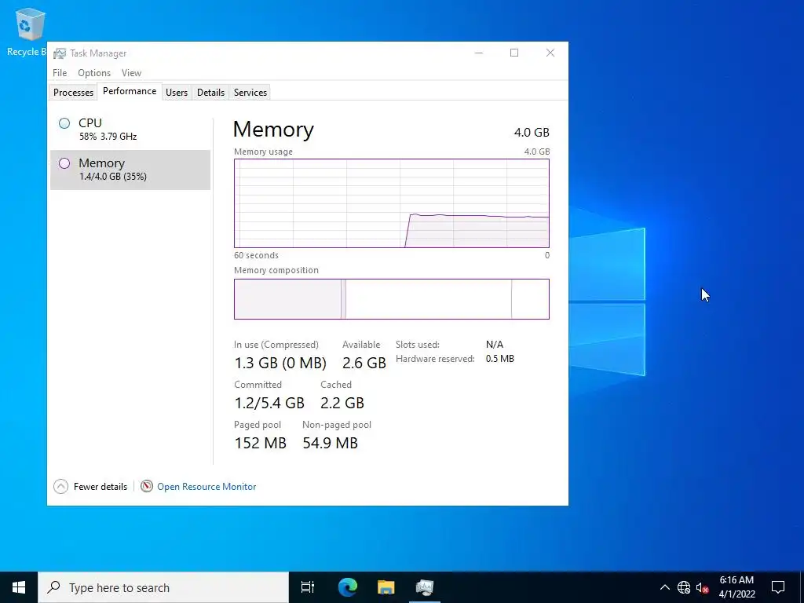804x603 pixels.
Task: Select the CPU performance item
Action: 130,130
